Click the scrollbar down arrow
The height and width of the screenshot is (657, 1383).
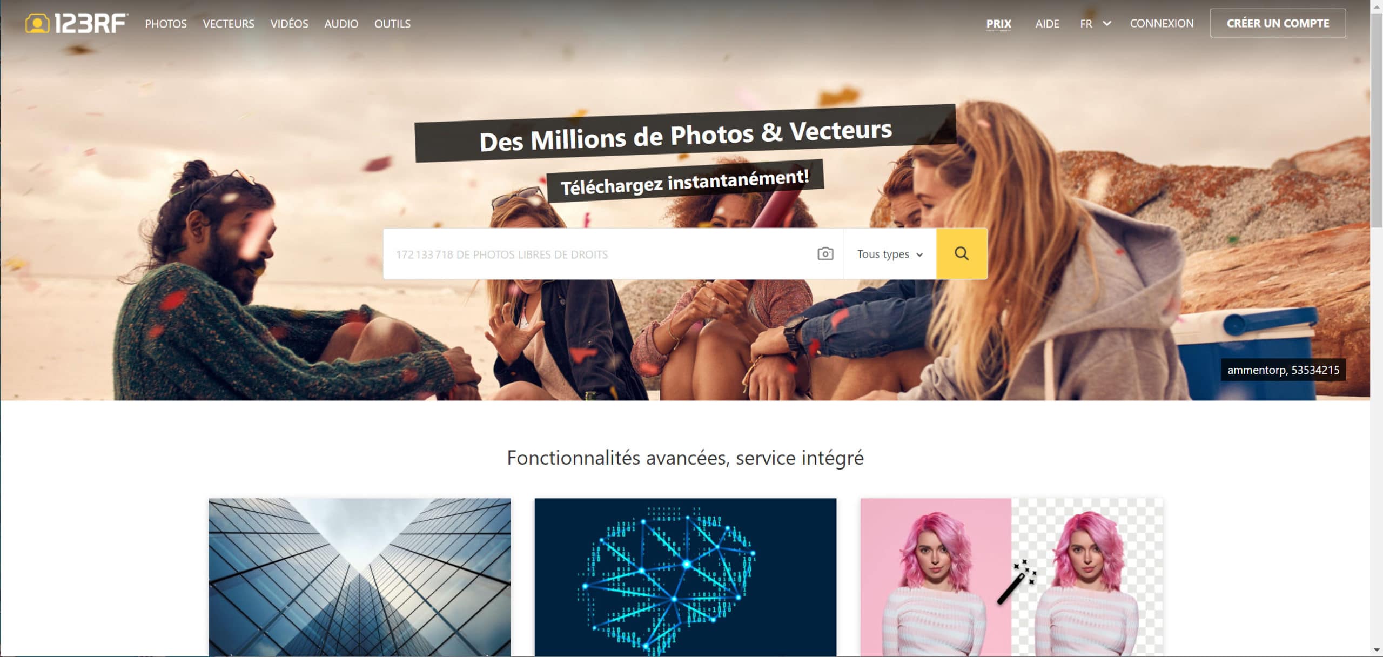pyautogui.click(x=1377, y=650)
